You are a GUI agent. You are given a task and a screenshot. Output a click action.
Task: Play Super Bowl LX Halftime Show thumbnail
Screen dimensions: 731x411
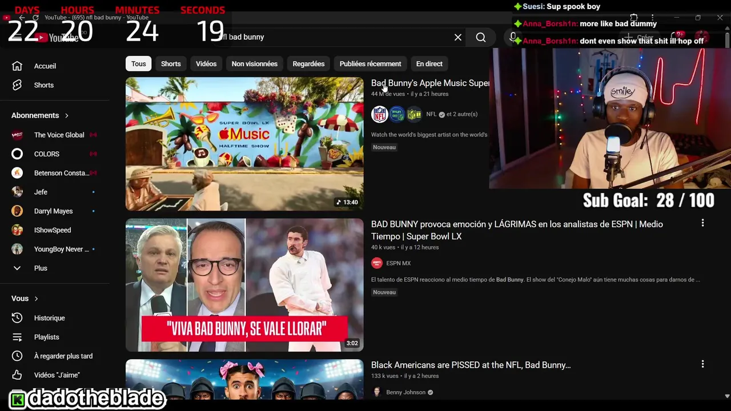(244, 144)
